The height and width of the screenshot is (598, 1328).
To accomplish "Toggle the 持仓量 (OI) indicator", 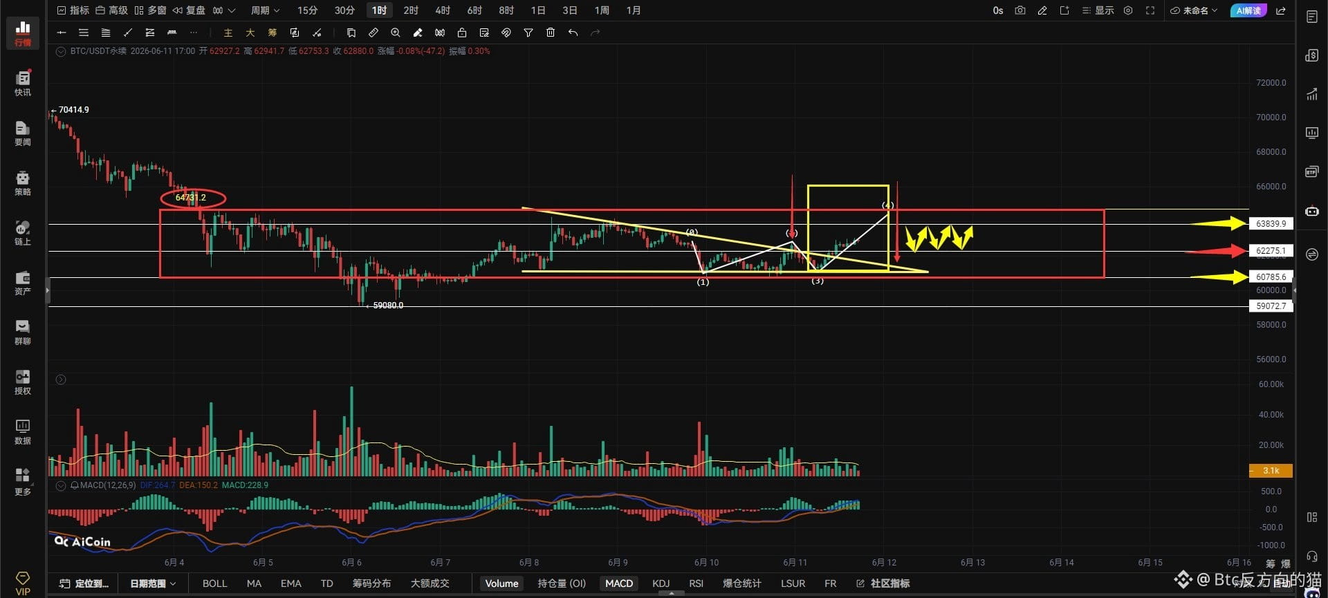I will (562, 583).
